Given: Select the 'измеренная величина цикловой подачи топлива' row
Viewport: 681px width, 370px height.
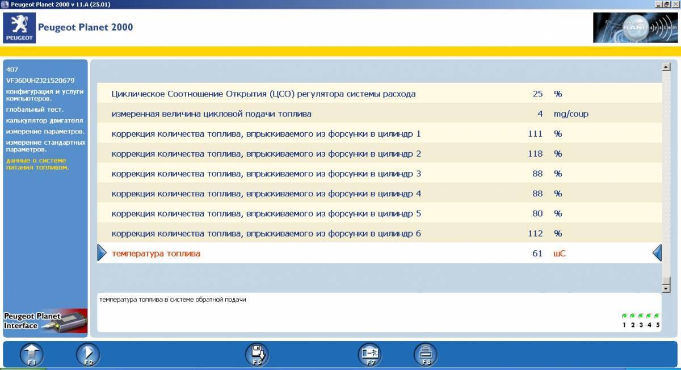Looking at the screenshot, I should (212, 113).
